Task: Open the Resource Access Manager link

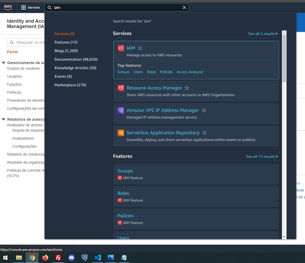Action: click(x=154, y=88)
